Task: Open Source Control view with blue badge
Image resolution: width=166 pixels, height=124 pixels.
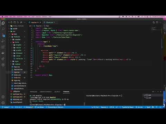Action: (x=3, y=35)
